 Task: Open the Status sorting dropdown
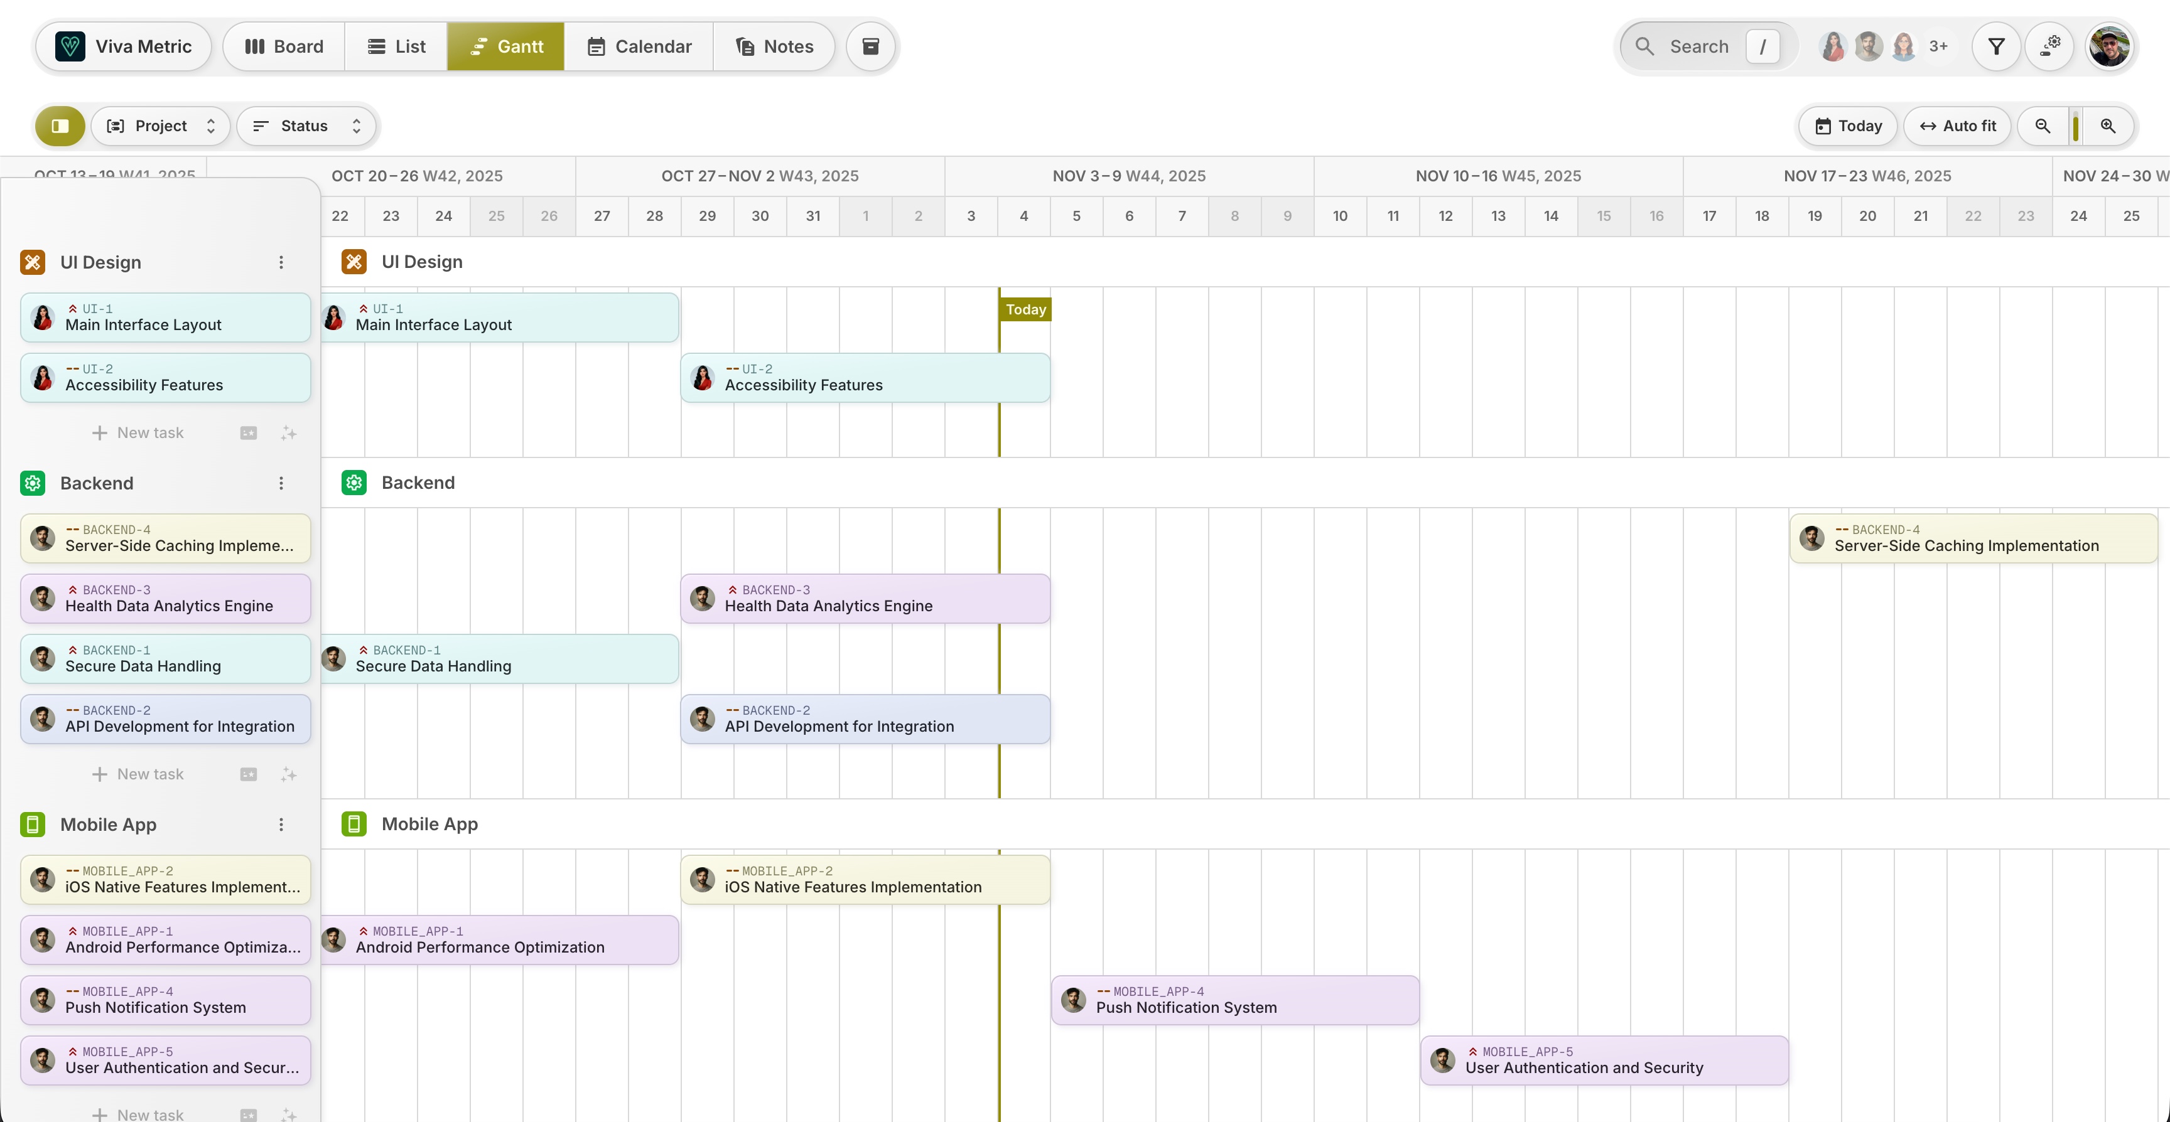306,126
